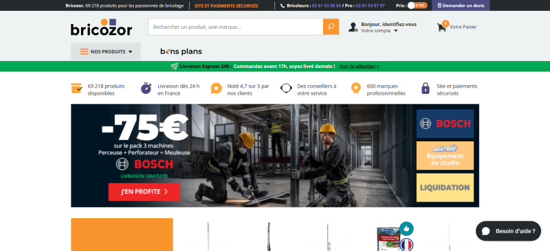The image size is (550, 251).
Task: Click the rocket icon in Livraison Express banner
Action: point(174,66)
